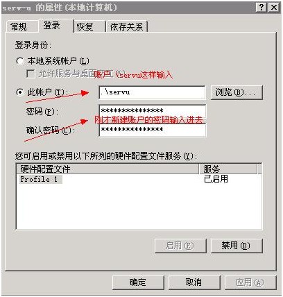Cancel the dialog with 取消
The height and width of the screenshot is (297, 283).
pos(194,282)
